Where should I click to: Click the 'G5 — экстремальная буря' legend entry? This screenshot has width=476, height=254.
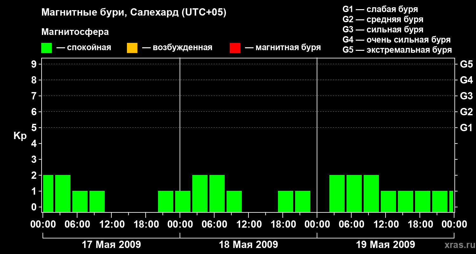[x=397, y=50]
